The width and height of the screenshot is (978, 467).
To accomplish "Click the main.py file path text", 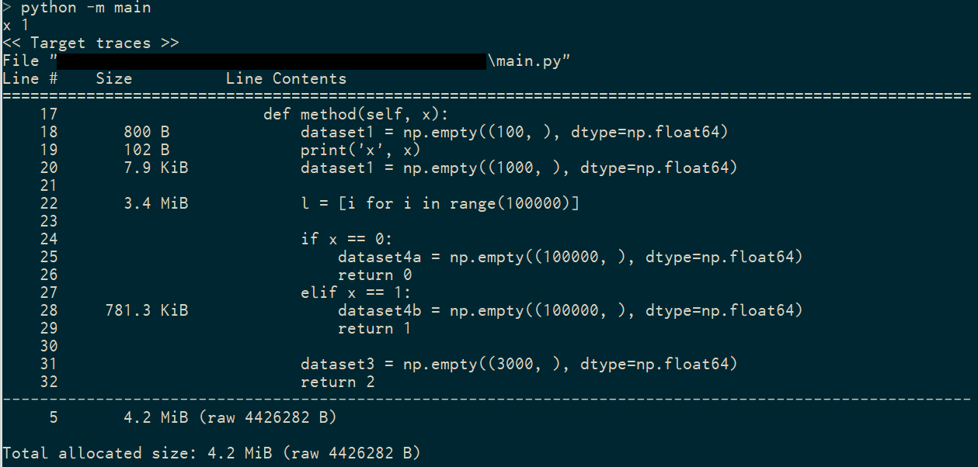I will [287, 61].
